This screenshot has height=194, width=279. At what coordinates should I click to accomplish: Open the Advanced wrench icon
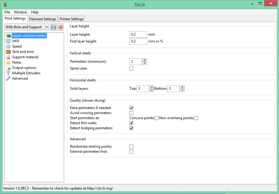pyautogui.click(x=8, y=78)
